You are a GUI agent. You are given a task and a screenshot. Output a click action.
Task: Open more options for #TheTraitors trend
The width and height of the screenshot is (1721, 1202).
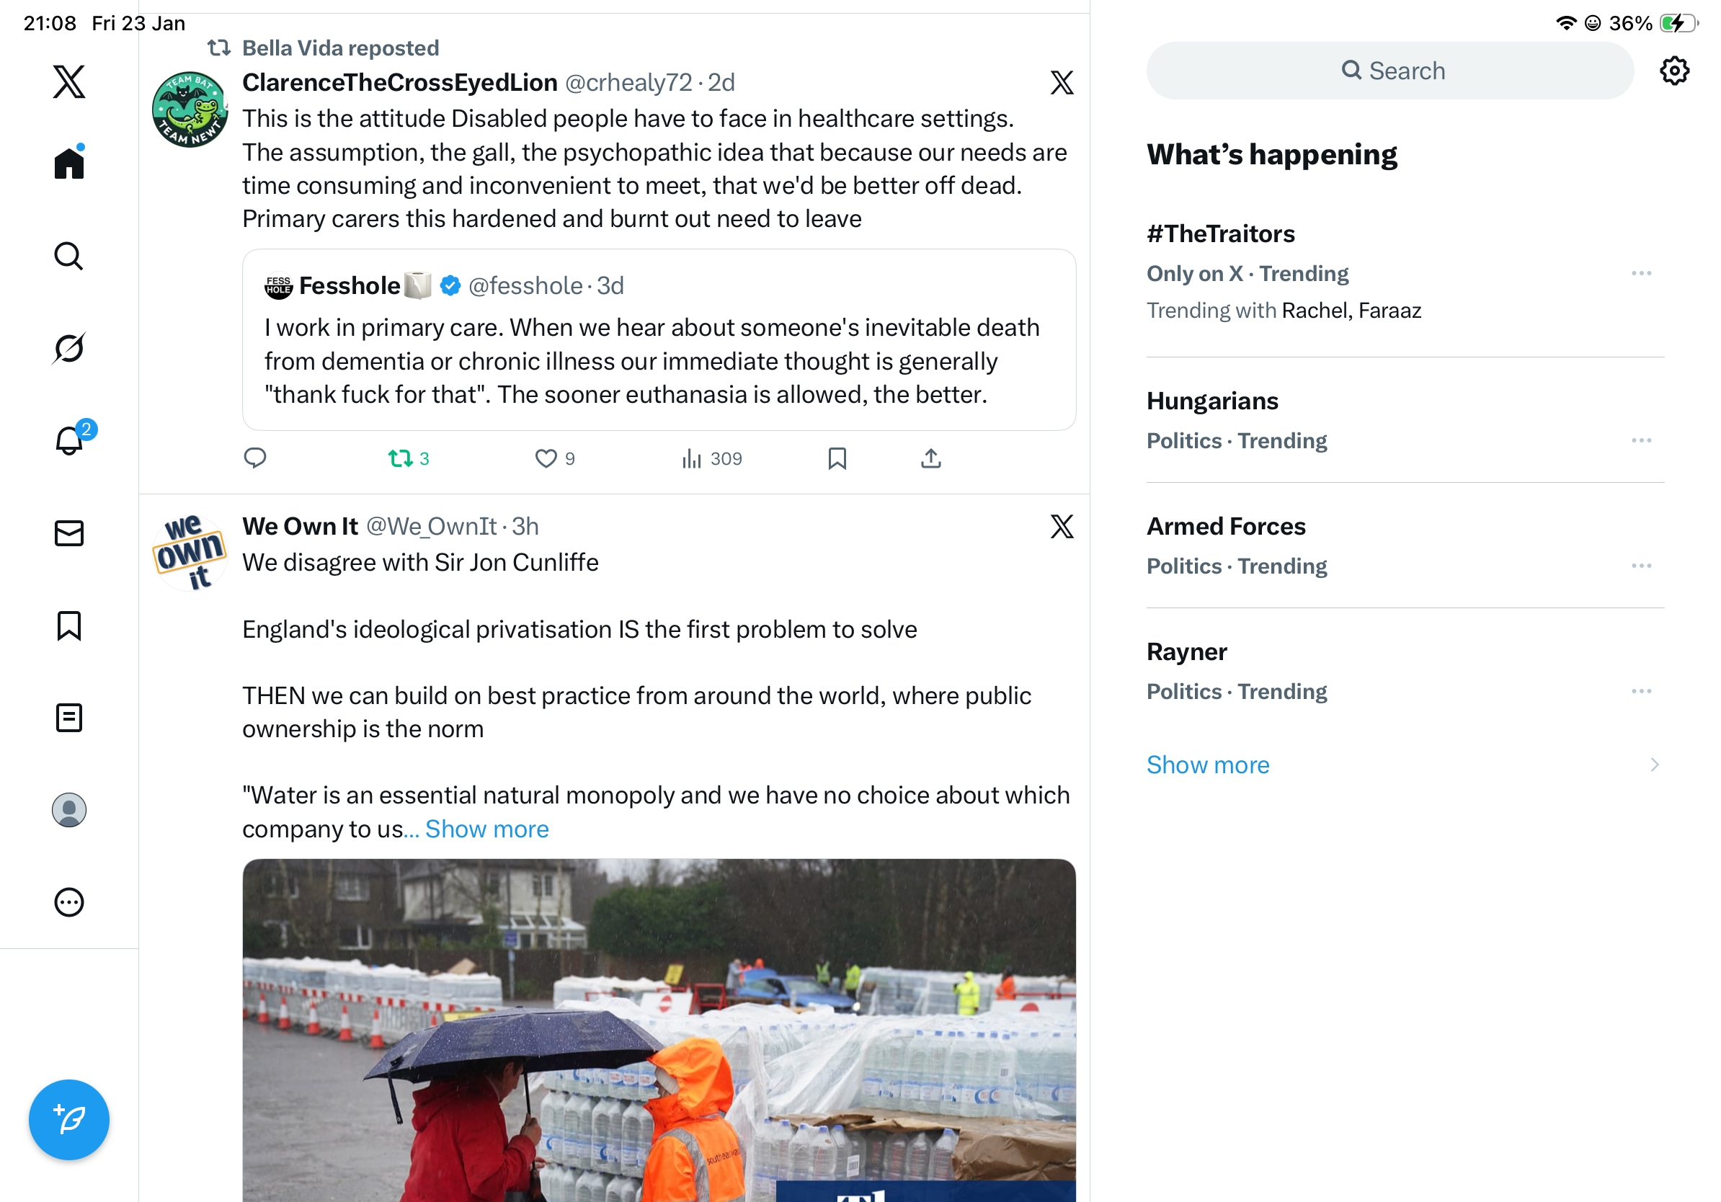pyautogui.click(x=1642, y=274)
